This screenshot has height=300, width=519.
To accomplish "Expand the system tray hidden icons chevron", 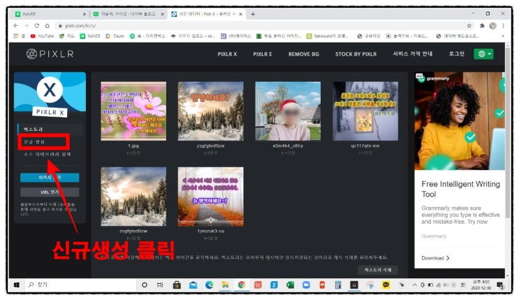I will [414, 285].
